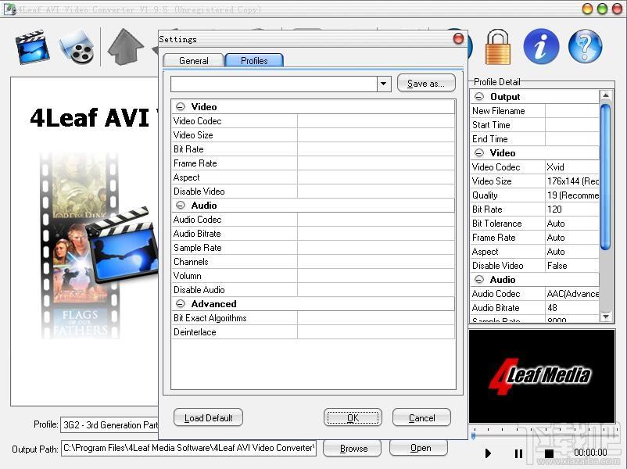
Task: Open the blue info about icon
Action: tap(541, 46)
